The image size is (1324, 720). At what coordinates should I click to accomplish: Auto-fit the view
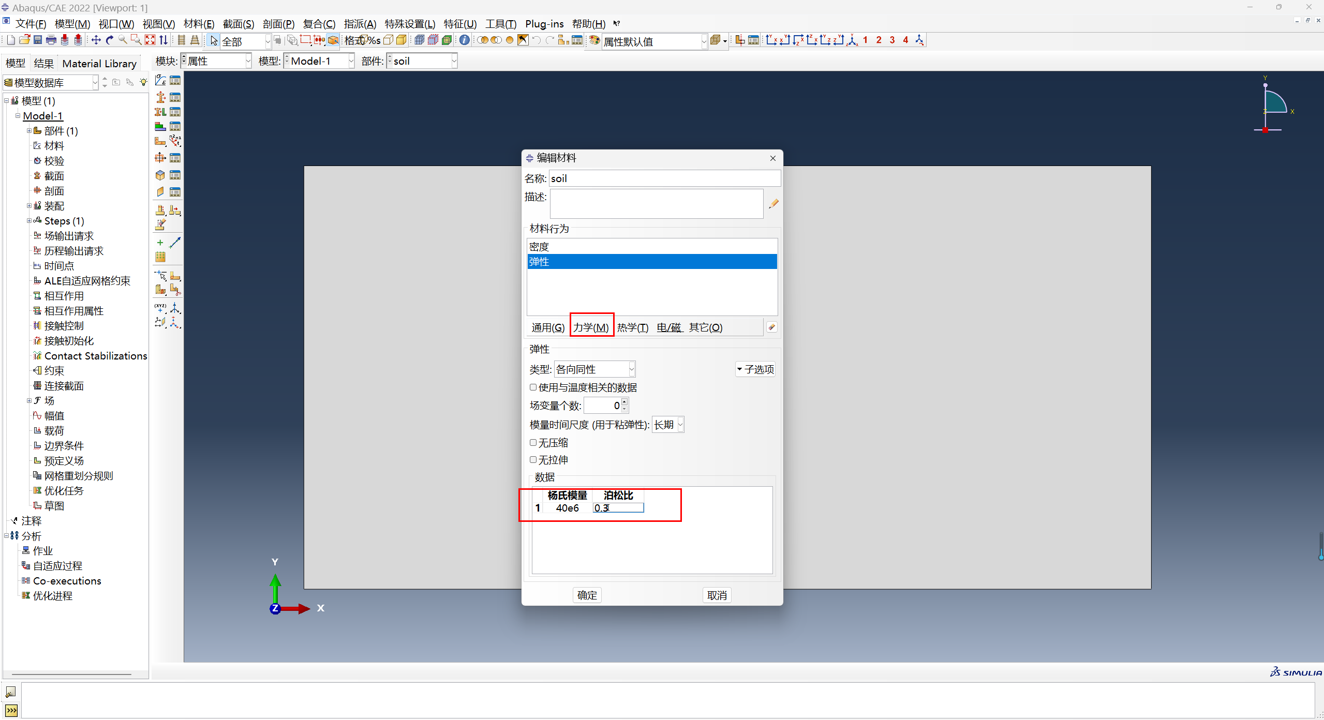150,40
